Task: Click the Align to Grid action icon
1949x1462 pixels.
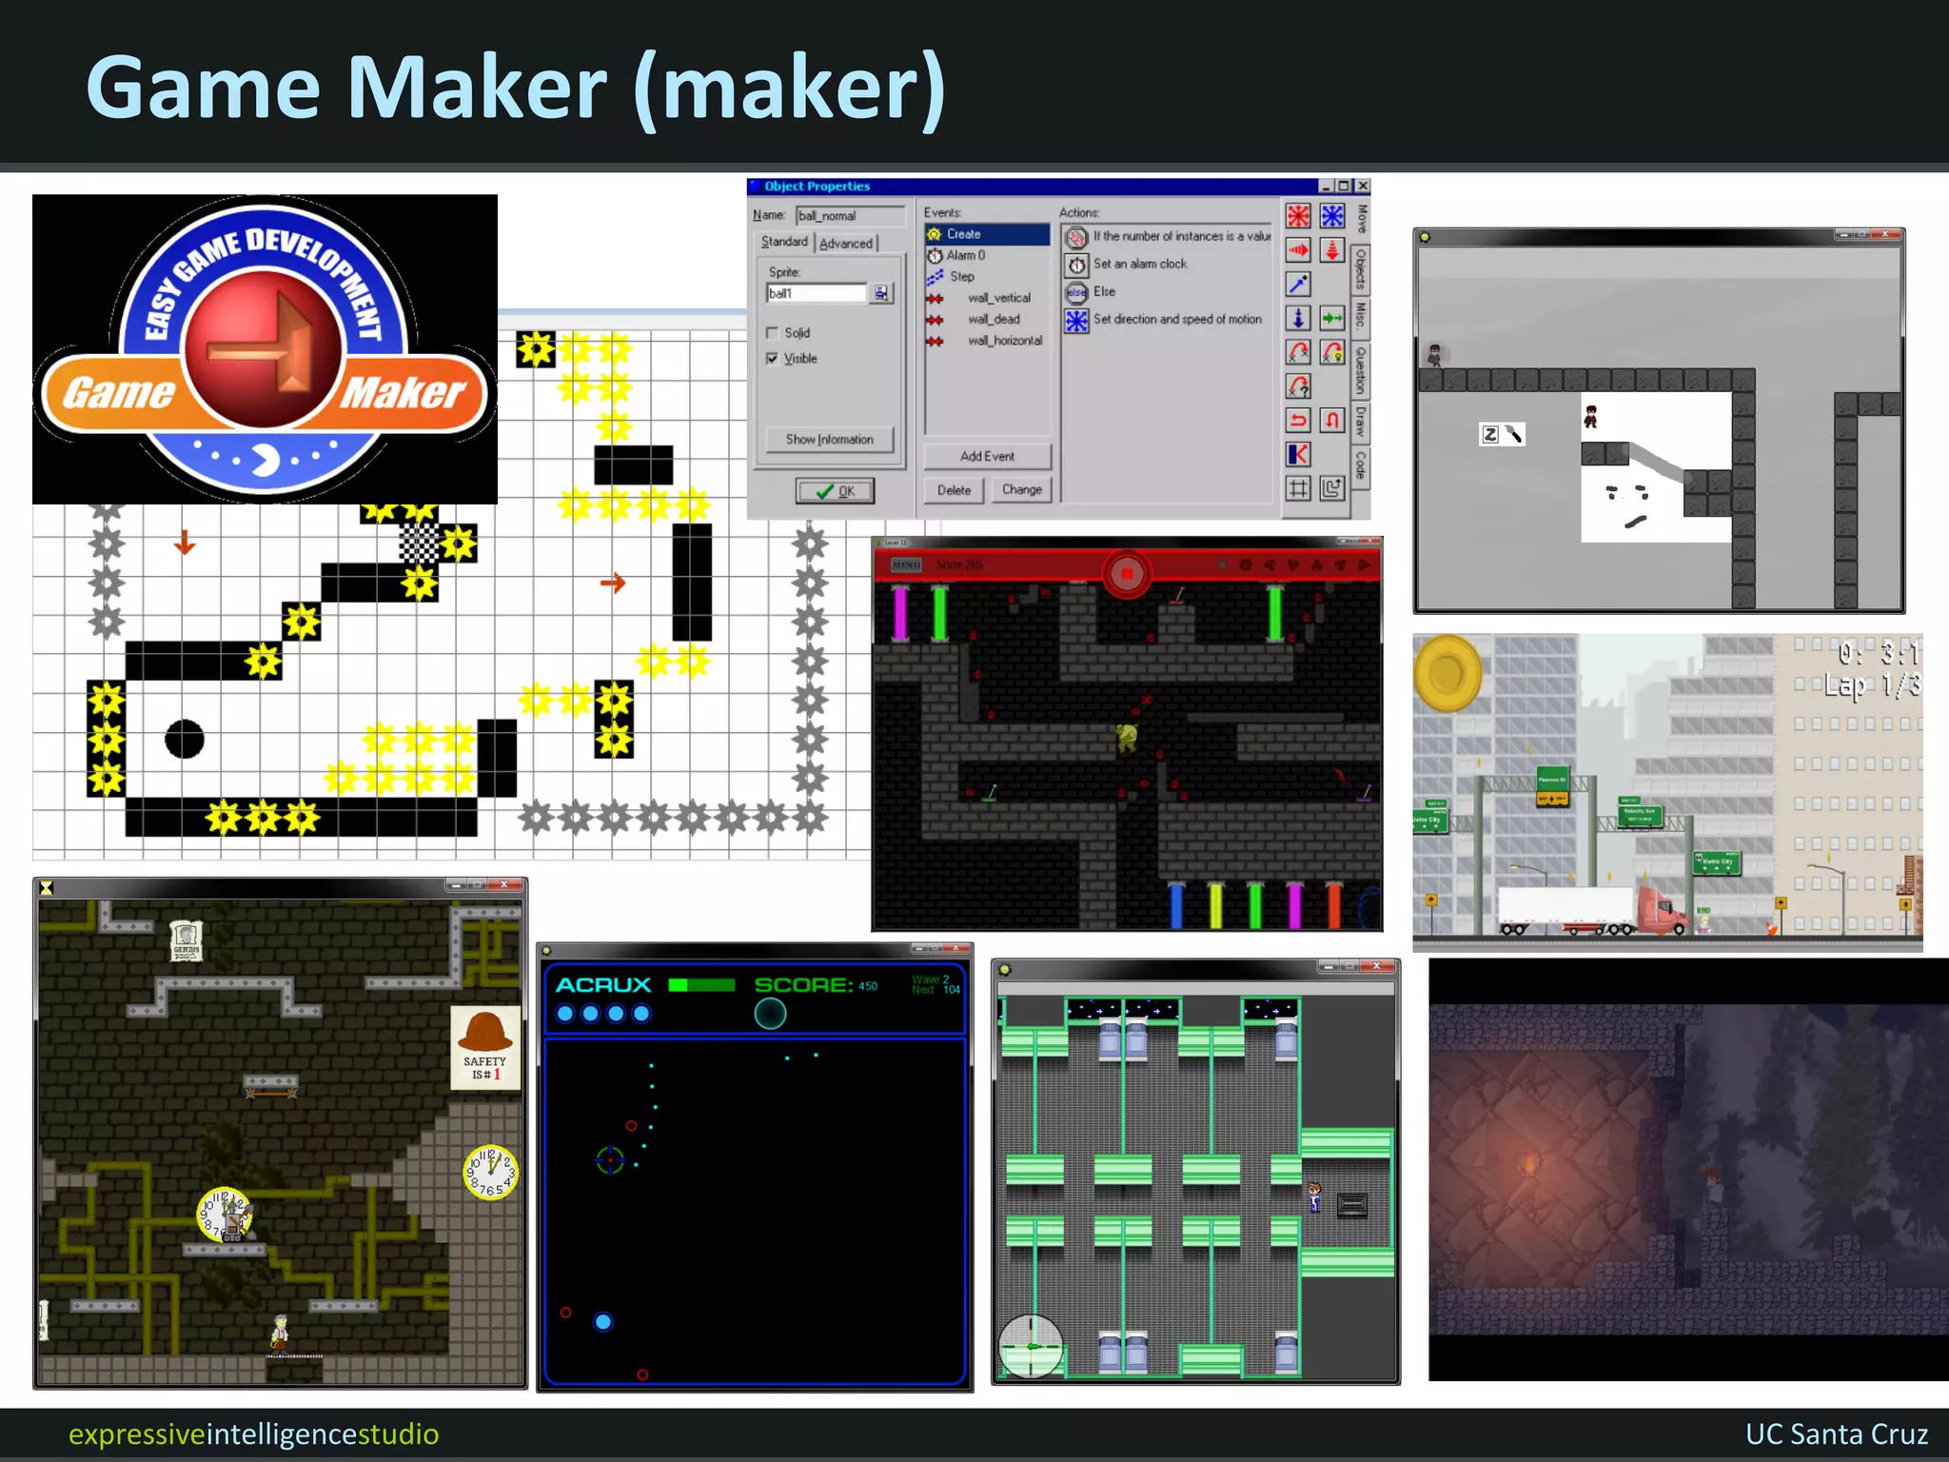Action: [1298, 489]
